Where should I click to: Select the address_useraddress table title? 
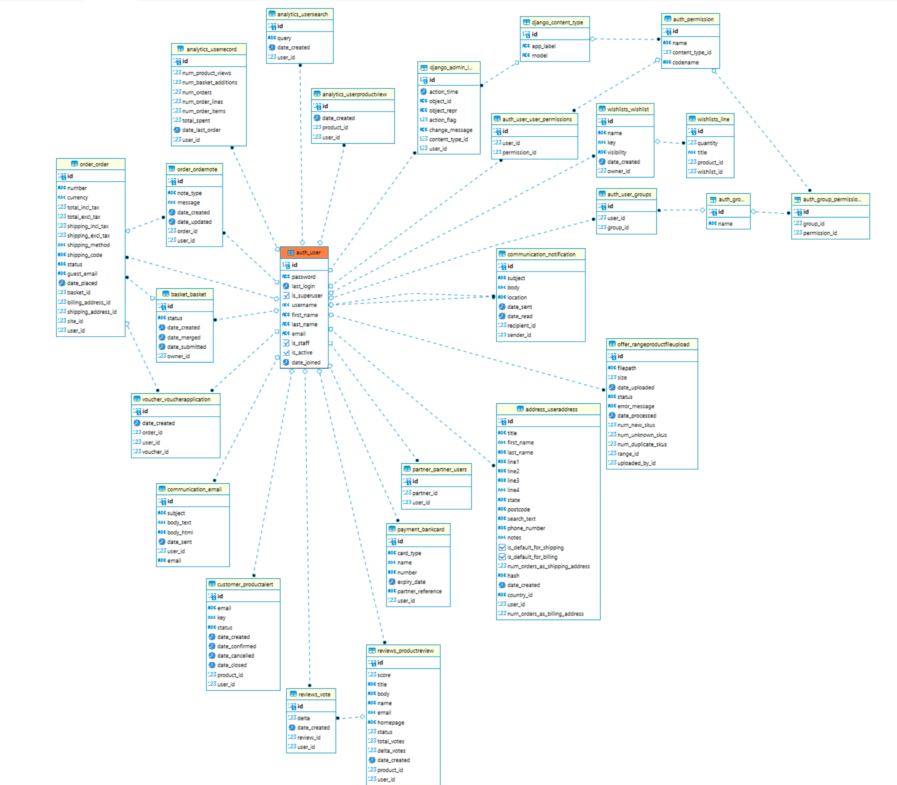click(x=551, y=409)
